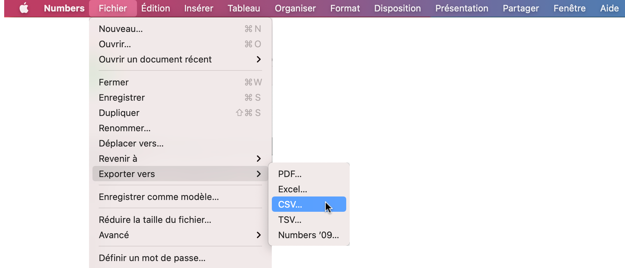The width and height of the screenshot is (625, 268).
Task: Expand the Avancé submenu
Action: coord(114,235)
